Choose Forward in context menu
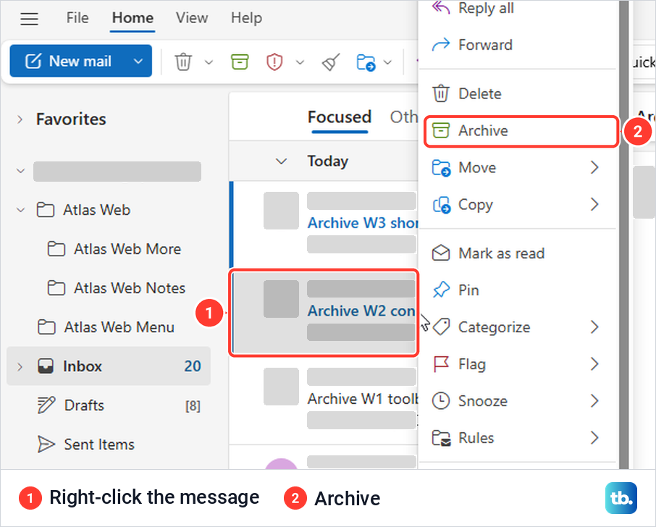656x527 pixels. point(518,45)
